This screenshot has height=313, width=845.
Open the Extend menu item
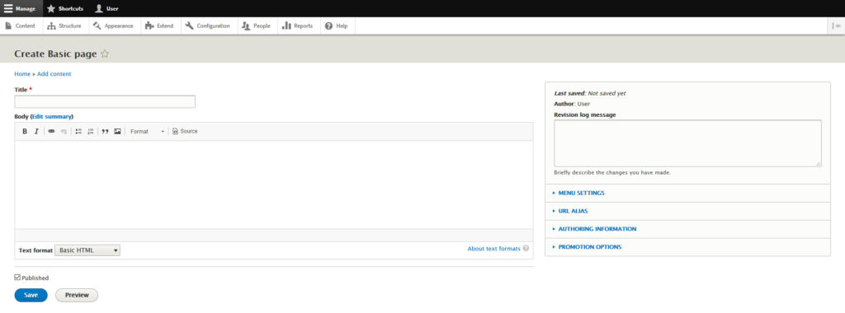pos(159,26)
